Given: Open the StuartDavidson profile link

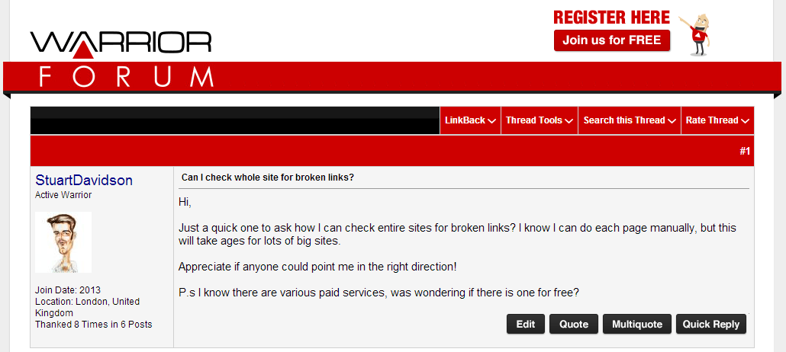Looking at the screenshot, I should (x=84, y=181).
